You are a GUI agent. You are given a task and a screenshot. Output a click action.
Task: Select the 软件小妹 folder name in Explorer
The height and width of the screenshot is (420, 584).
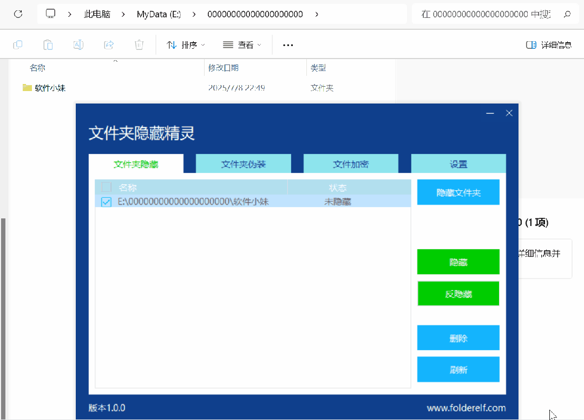(x=50, y=88)
